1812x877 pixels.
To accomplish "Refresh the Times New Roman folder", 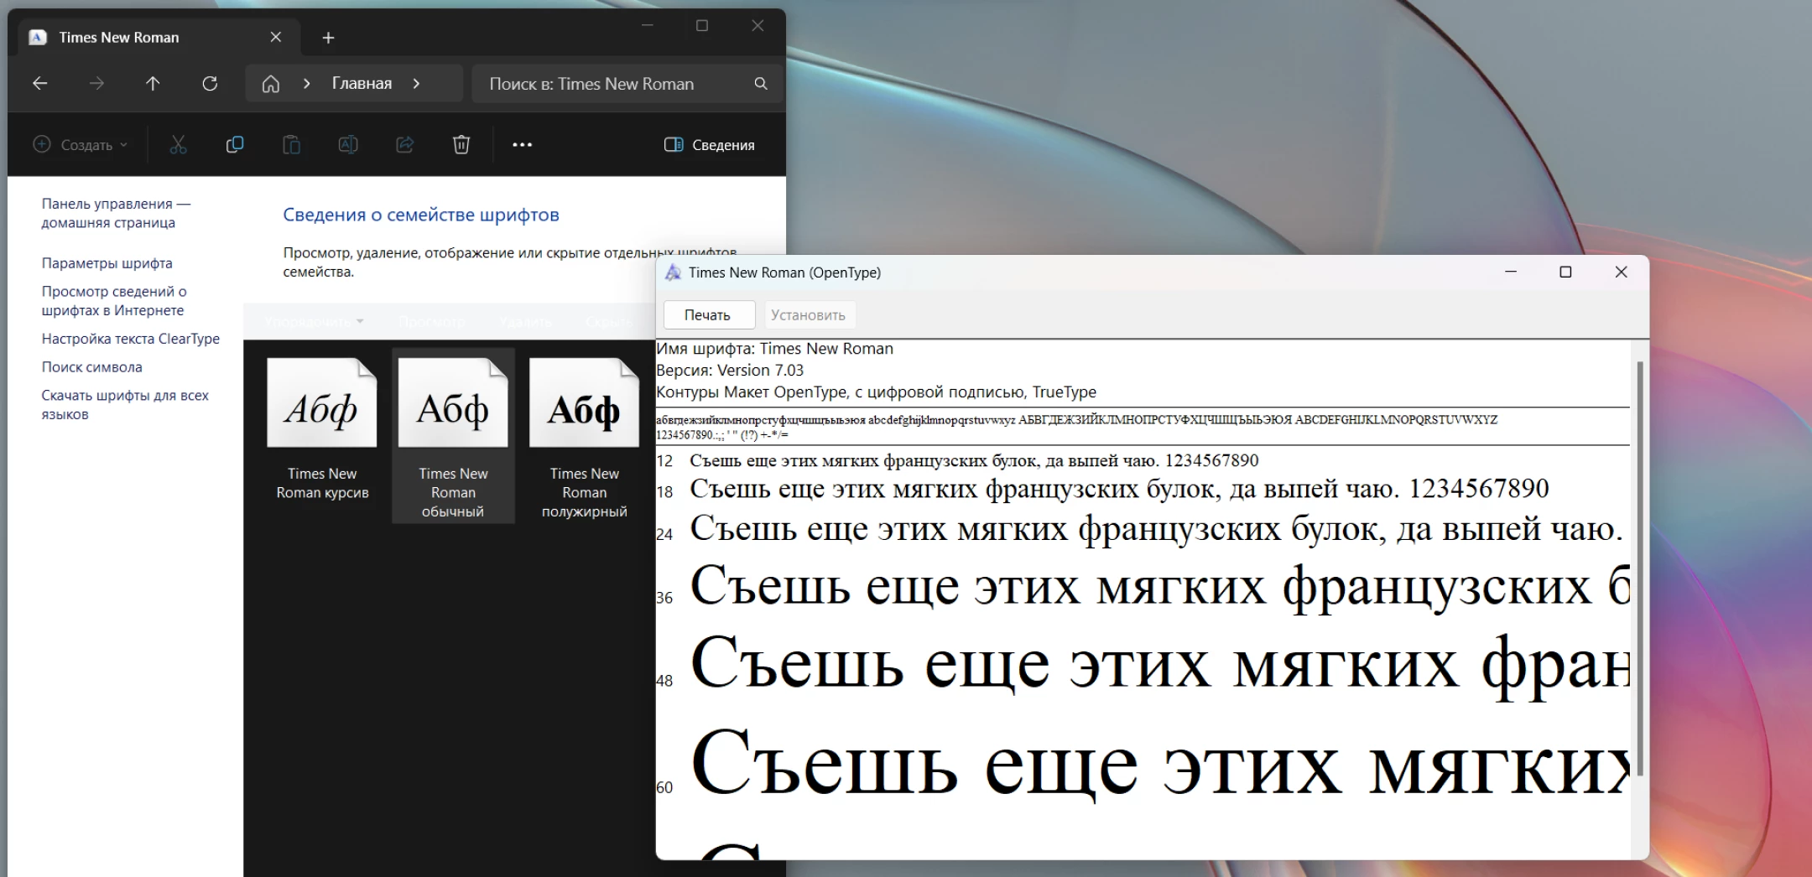I will pos(210,83).
